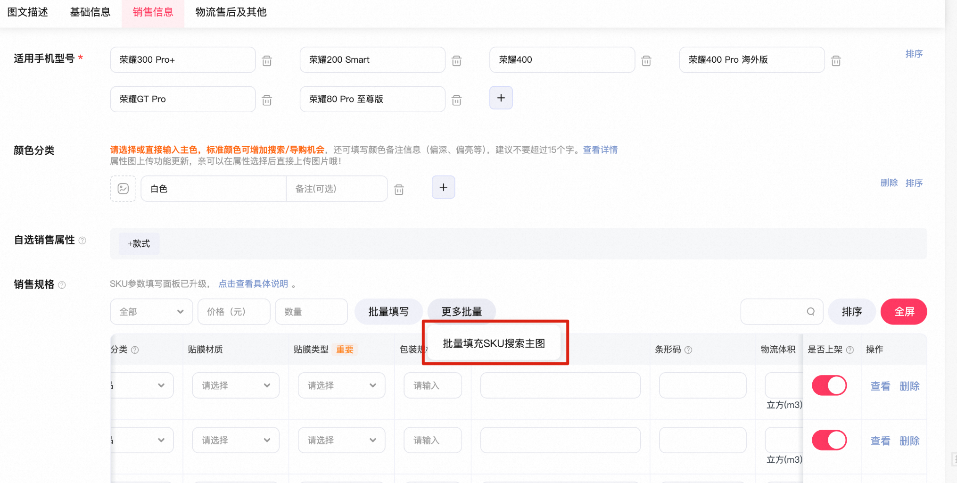
Task: Click the 荣耀80 Pro 至尊版 model input
Action: point(372,99)
